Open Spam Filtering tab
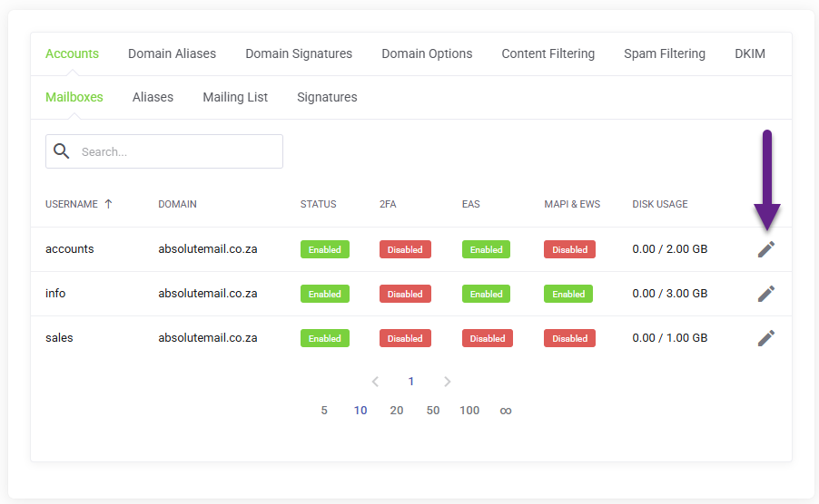Image resolution: width=819 pixels, height=504 pixels. coord(665,53)
